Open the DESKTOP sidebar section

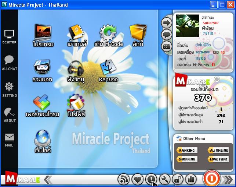click(x=9, y=37)
